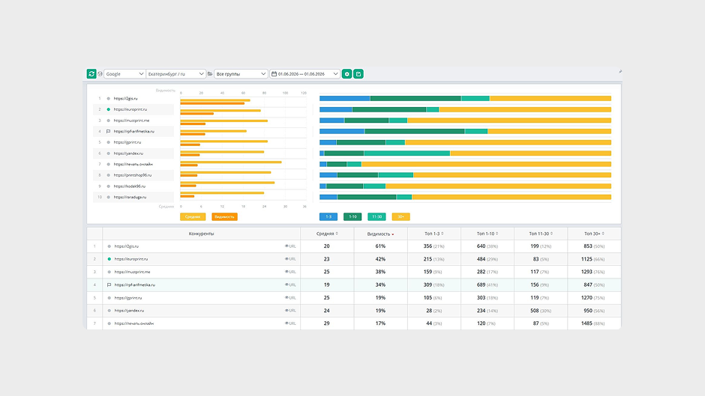Open the Google search engine dropdown

coord(124,73)
